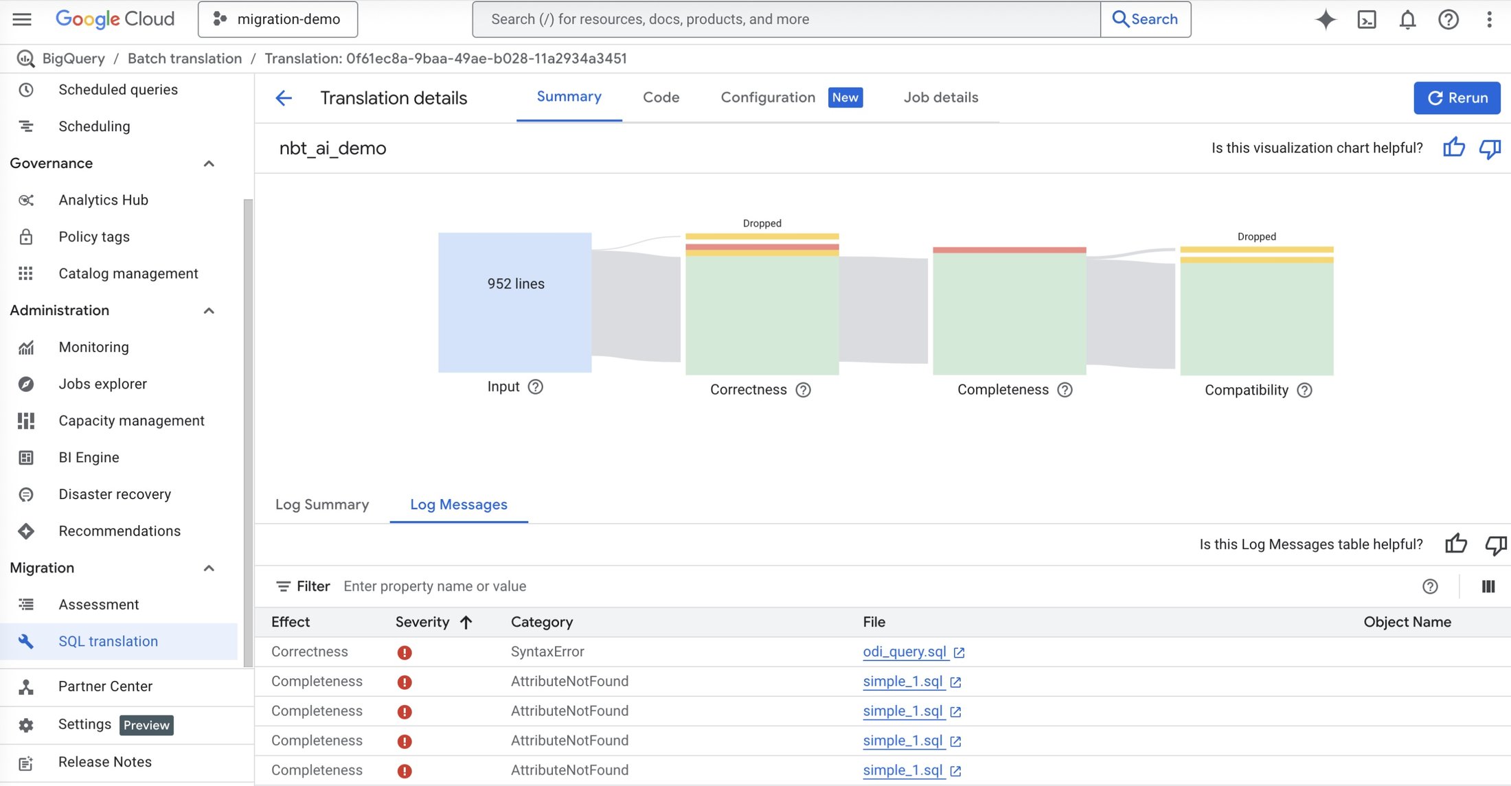1511x786 pixels.
Task: Open BI Engine in the sidebar
Action: tap(118, 457)
